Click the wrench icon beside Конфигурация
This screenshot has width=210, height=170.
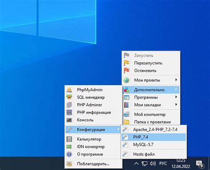click(69, 129)
